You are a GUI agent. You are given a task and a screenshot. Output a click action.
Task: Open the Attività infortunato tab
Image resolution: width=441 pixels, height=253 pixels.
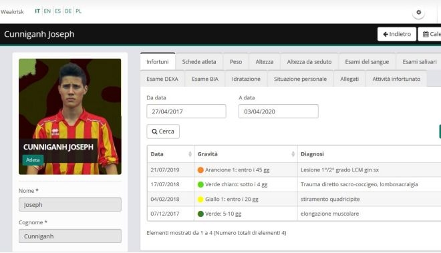click(396, 79)
